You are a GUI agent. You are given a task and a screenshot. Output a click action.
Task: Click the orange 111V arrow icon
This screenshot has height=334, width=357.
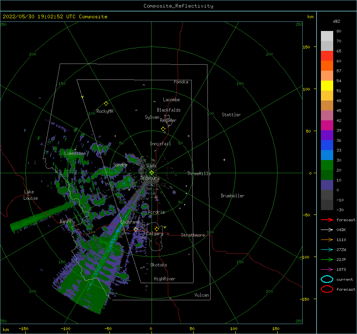(327, 239)
